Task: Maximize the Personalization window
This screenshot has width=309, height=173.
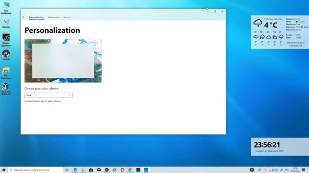Action: [x=215, y=12]
